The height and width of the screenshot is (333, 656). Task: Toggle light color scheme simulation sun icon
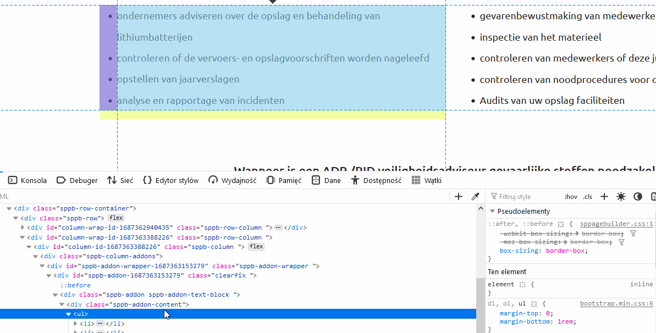click(x=621, y=197)
